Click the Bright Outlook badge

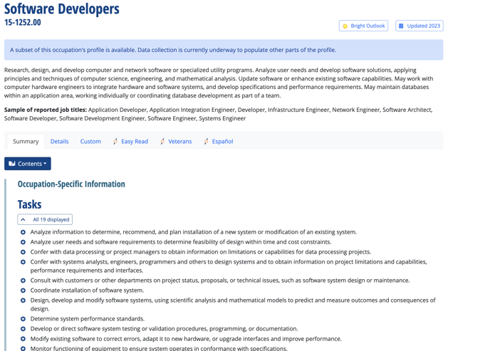point(363,26)
